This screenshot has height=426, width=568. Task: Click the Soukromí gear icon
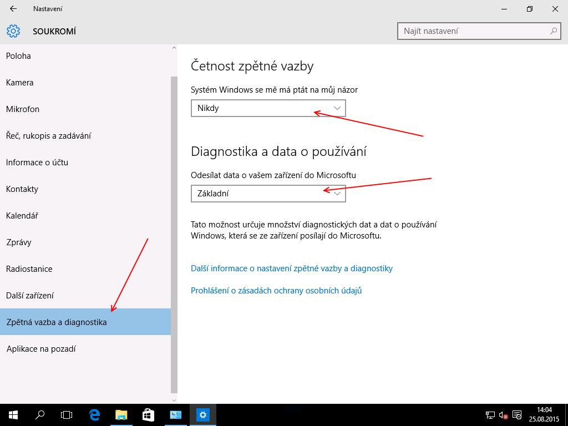[x=13, y=31]
